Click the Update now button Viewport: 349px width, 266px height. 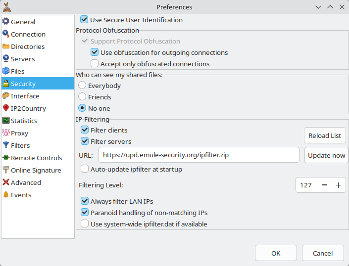pyautogui.click(x=326, y=155)
